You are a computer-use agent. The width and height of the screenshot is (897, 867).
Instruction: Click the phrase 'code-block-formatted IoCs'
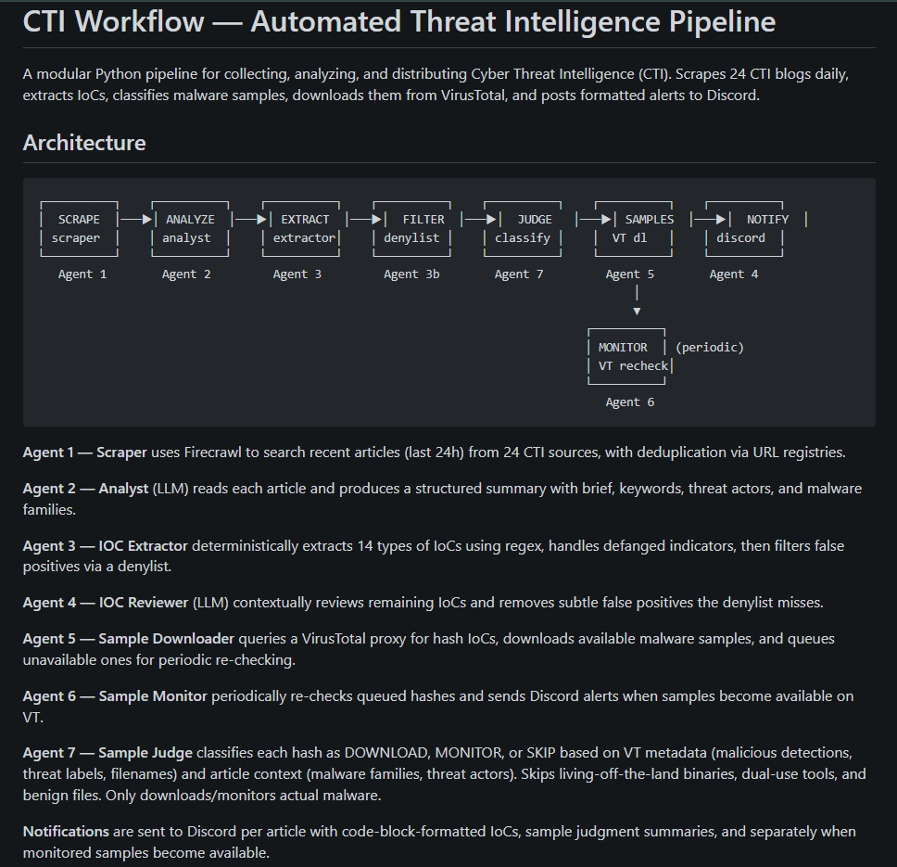tap(431, 831)
